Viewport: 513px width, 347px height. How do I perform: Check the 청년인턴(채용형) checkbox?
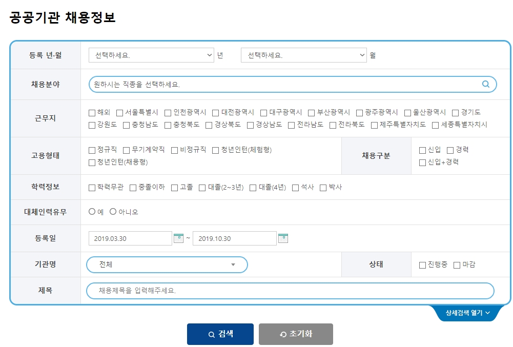tap(92, 162)
